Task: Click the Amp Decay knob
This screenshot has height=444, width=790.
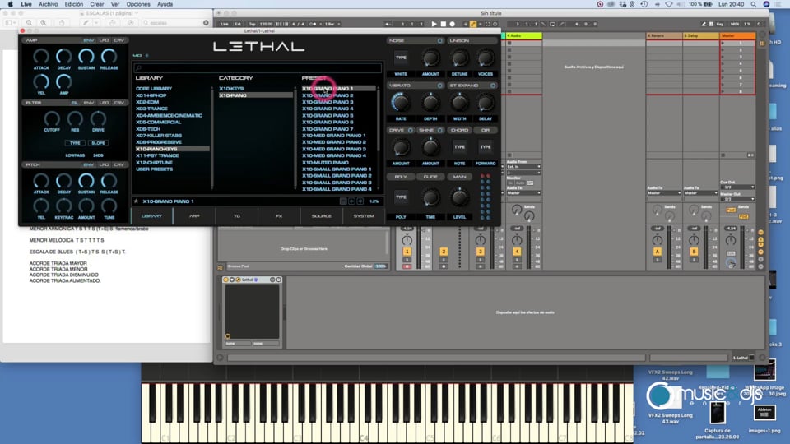Action: click(63, 57)
